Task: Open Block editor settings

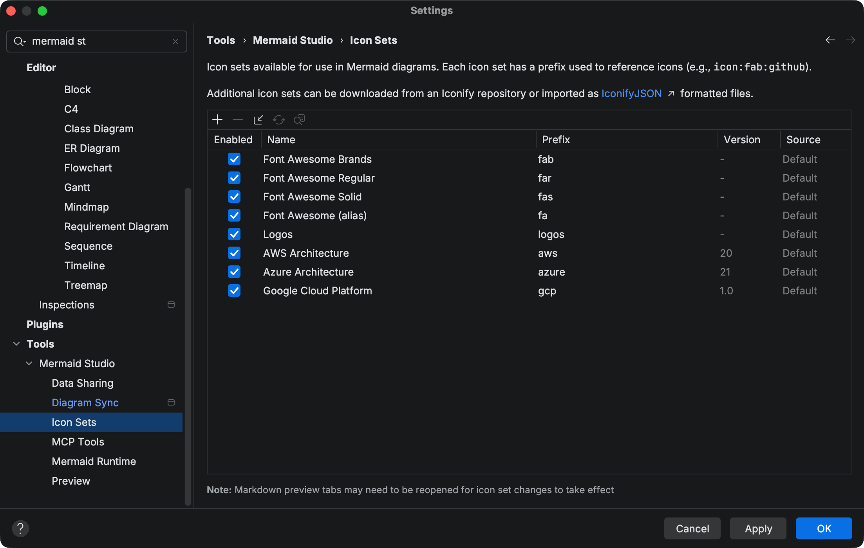Action: coord(78,89)
